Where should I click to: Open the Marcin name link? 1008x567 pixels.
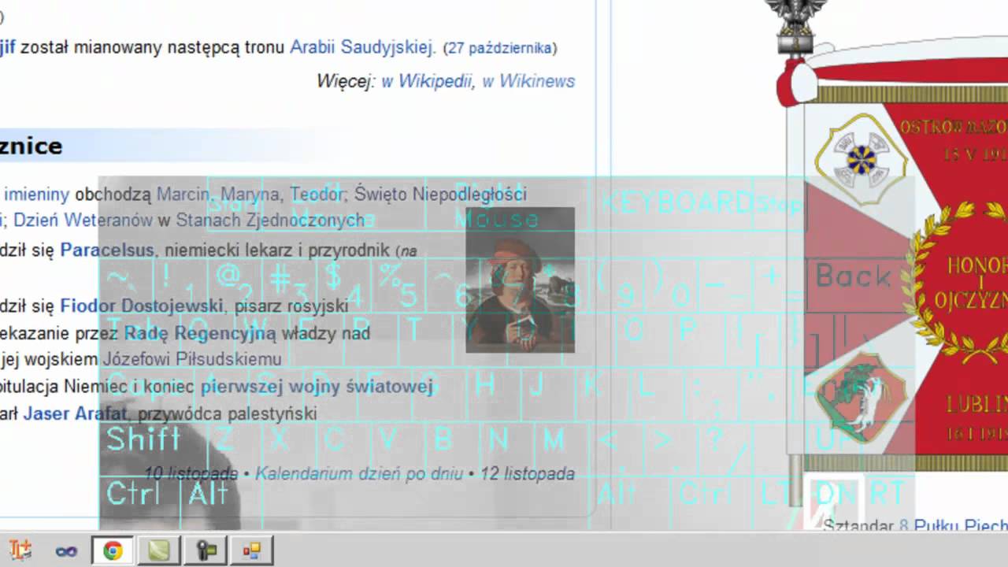coord(183,195)
